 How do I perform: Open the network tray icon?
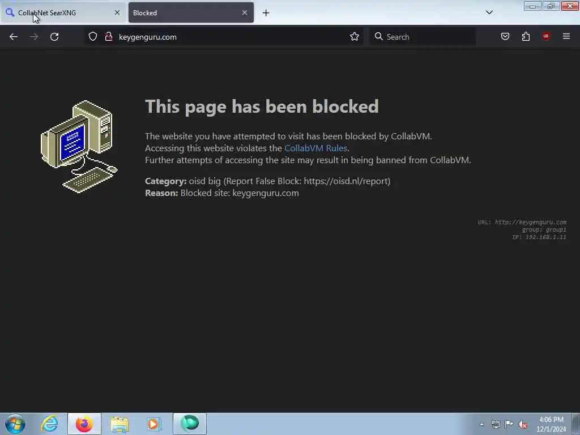pyautogui.click(x=496, y=425)
